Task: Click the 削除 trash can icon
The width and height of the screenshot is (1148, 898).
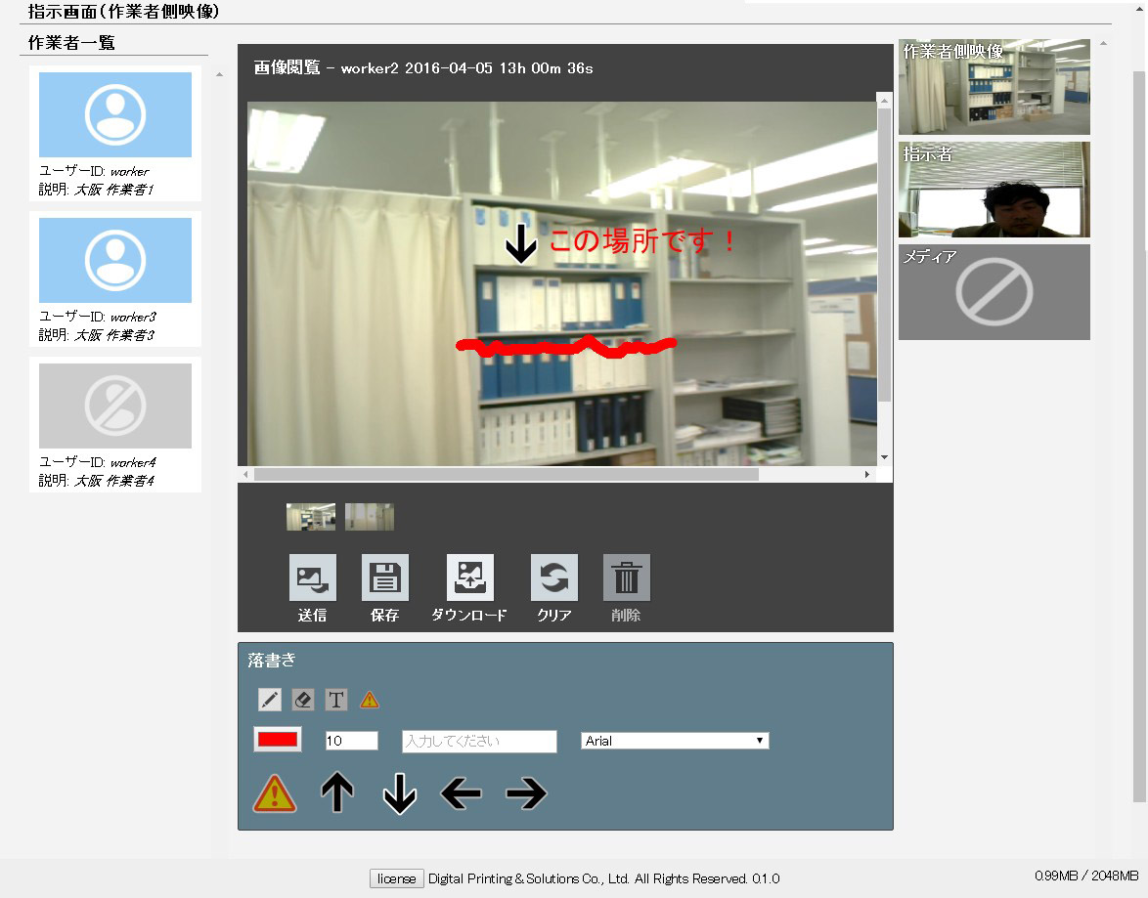Action: tap(626, 577)
